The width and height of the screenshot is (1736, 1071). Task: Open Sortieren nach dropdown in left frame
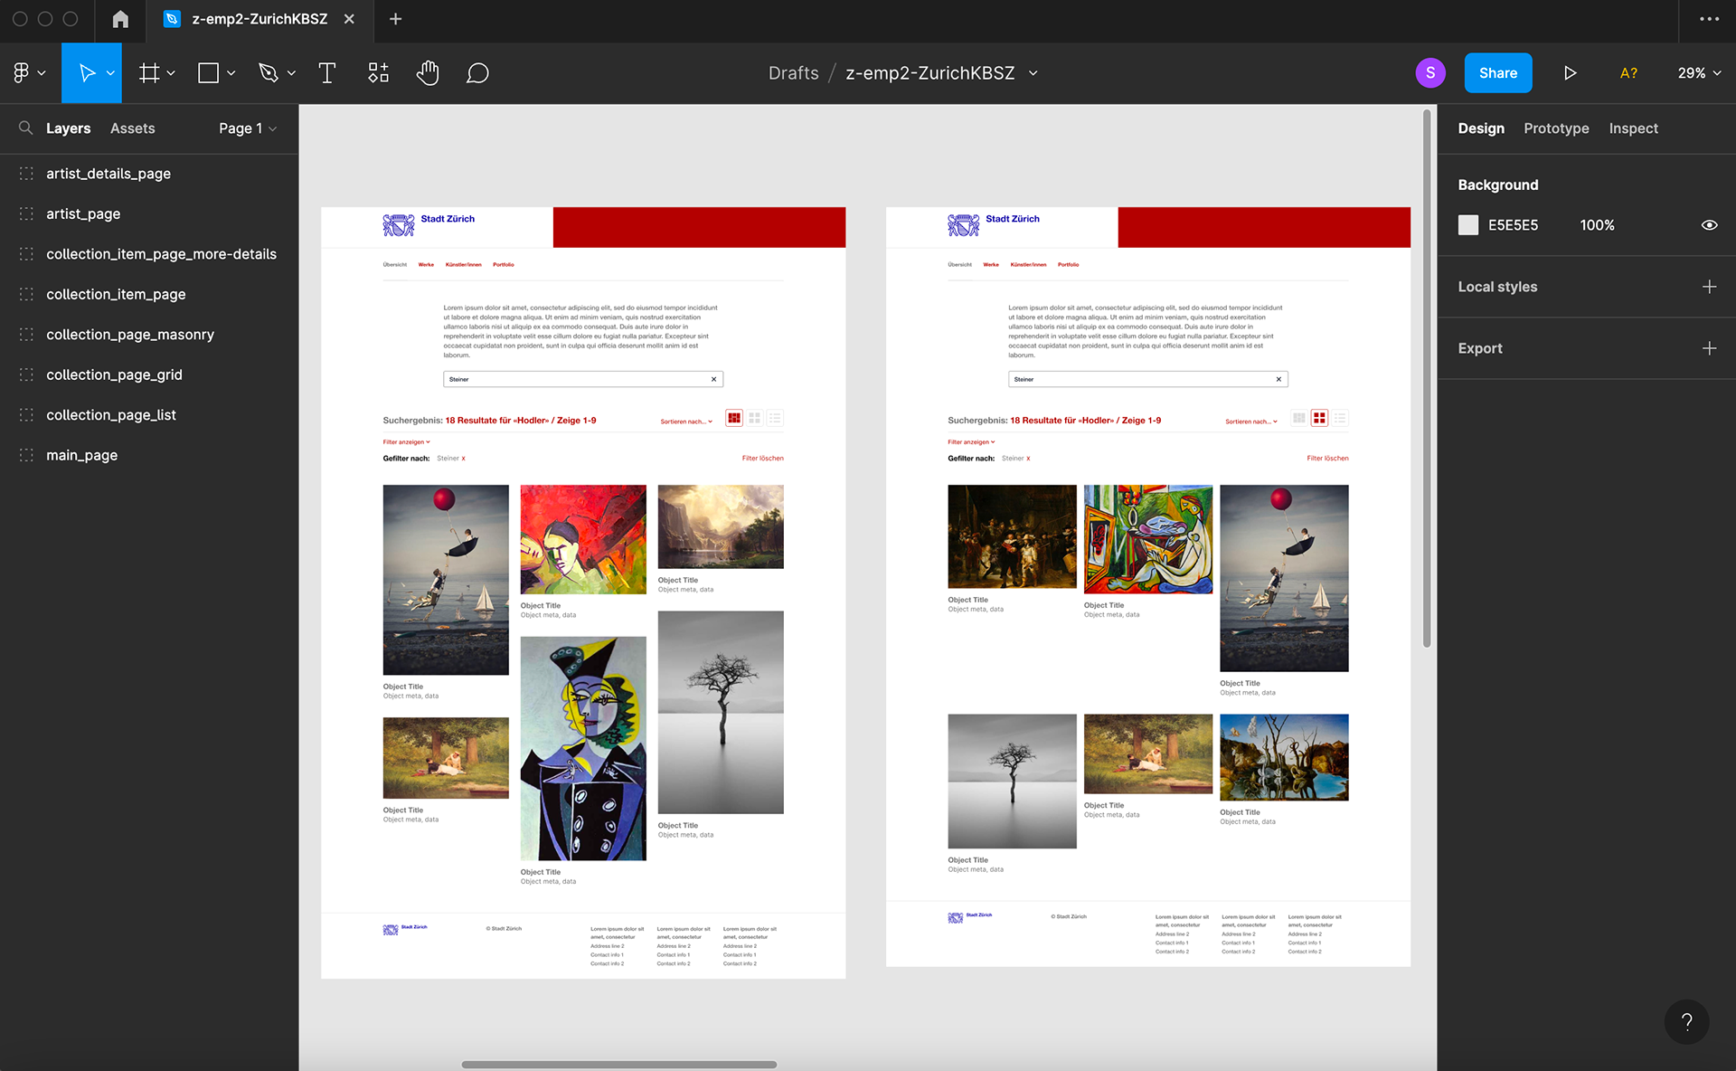(x=686, y=422)
